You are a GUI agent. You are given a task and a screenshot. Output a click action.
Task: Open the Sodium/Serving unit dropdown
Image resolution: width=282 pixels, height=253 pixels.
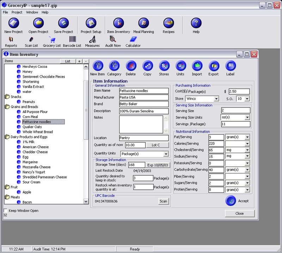coord(247,156)
